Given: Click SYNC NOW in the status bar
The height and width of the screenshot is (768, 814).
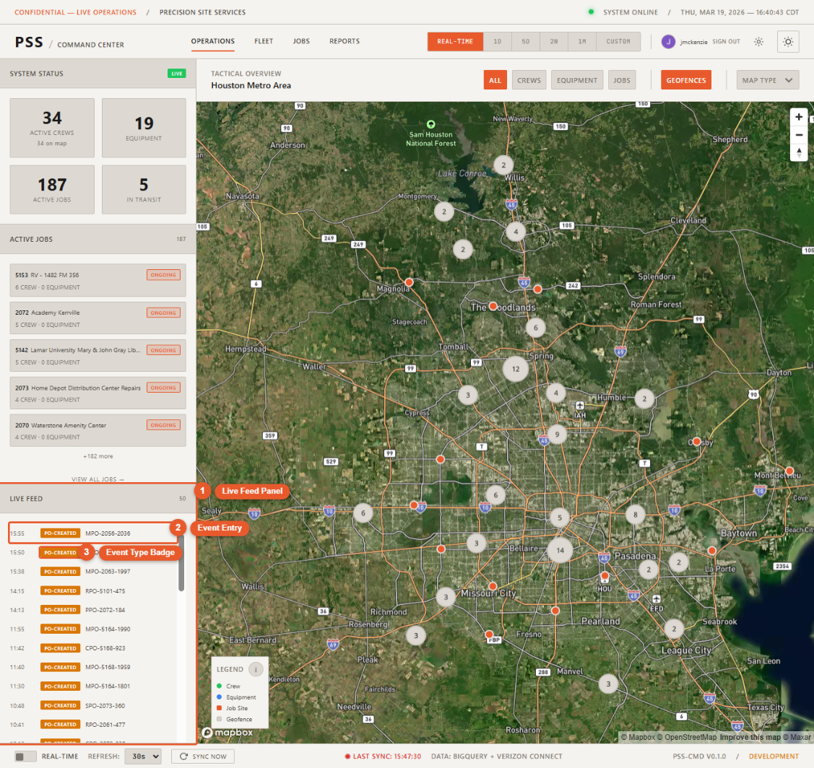Looking at the screenshot, I should tap(202, 756).
